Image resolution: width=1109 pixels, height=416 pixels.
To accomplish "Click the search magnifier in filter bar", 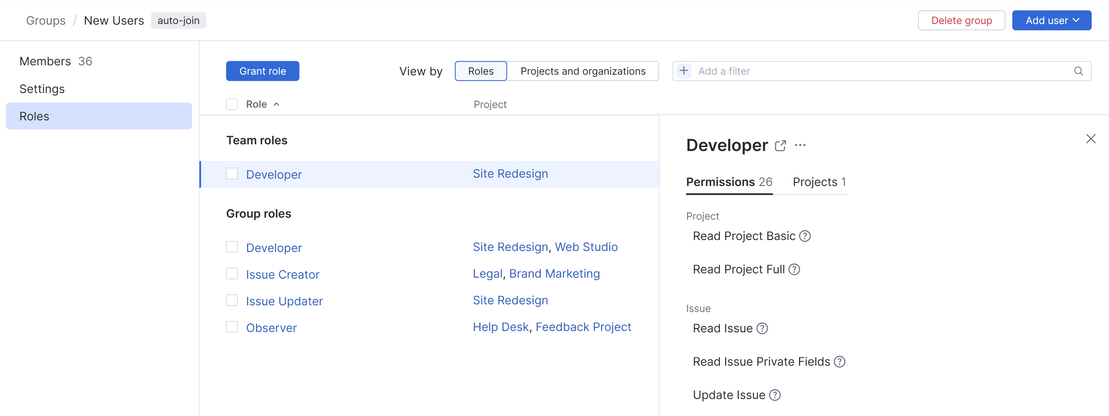I will point(1078,71).
